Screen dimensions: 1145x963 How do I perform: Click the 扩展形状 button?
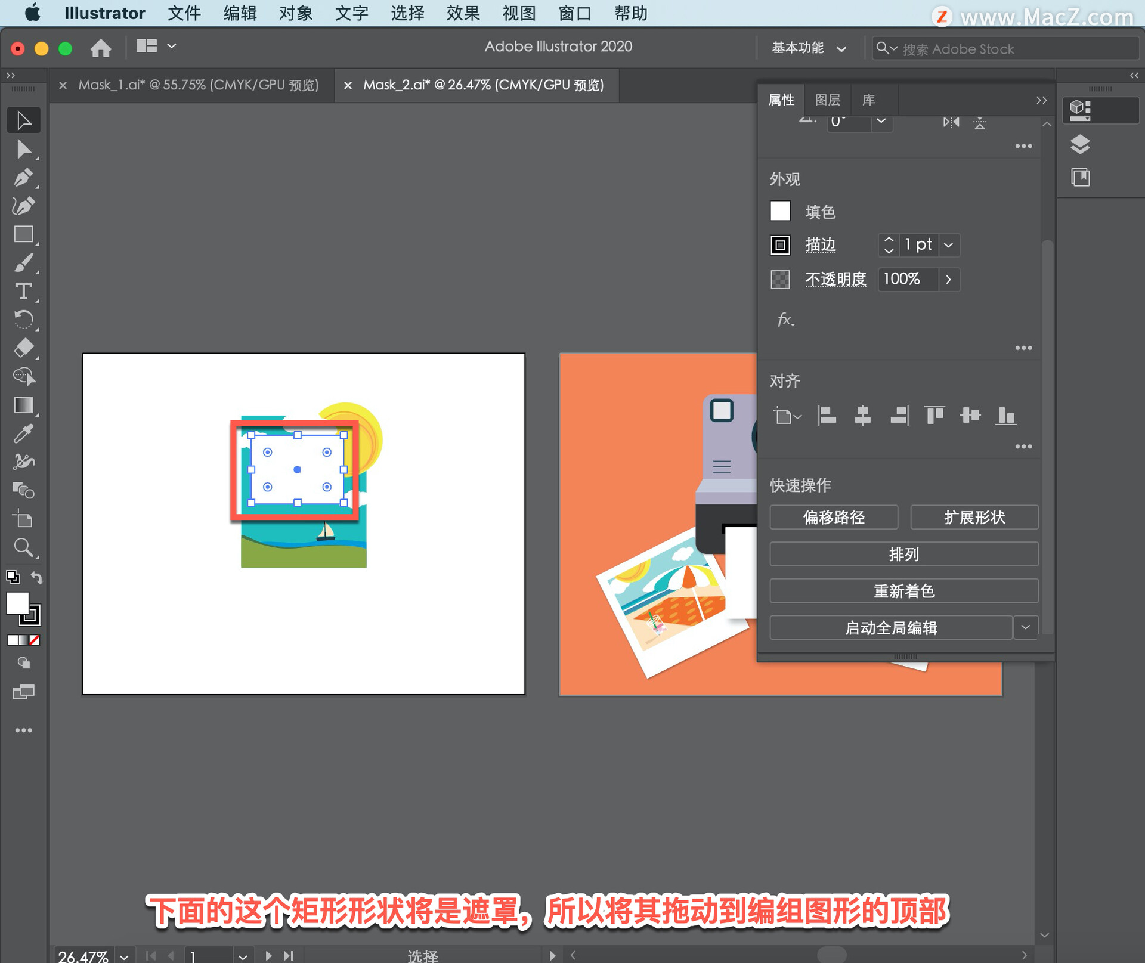[974, 517]
